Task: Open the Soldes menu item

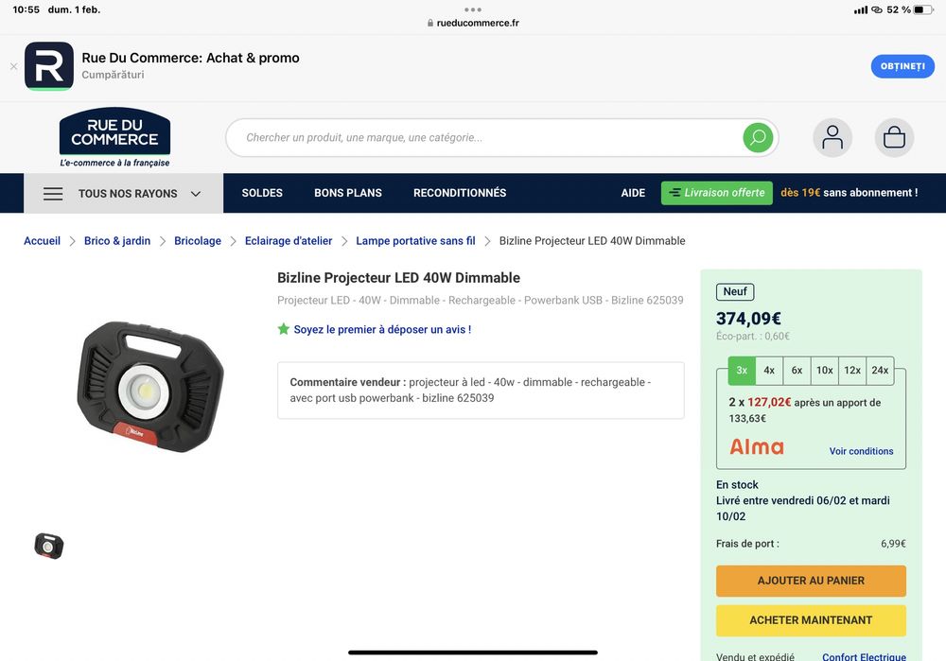Action: (262, 193)
